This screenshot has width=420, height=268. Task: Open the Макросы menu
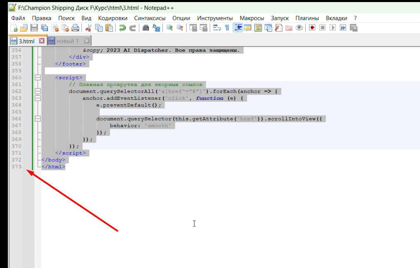(252, 18)
